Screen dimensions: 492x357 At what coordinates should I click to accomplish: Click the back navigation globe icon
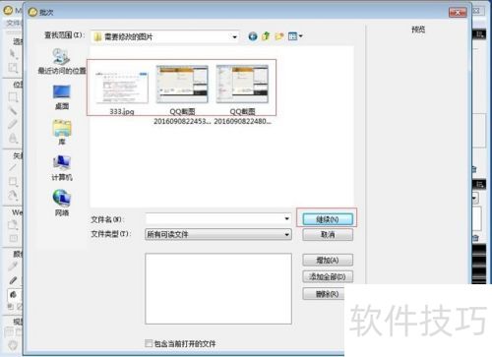click(253, 36)
